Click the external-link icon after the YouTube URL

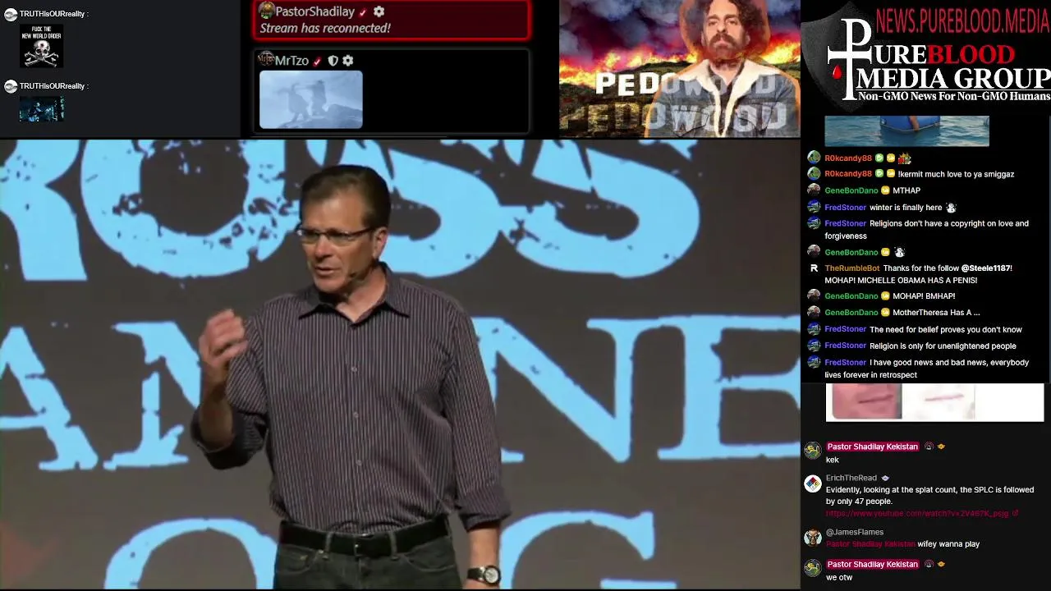pos(1015,513)
